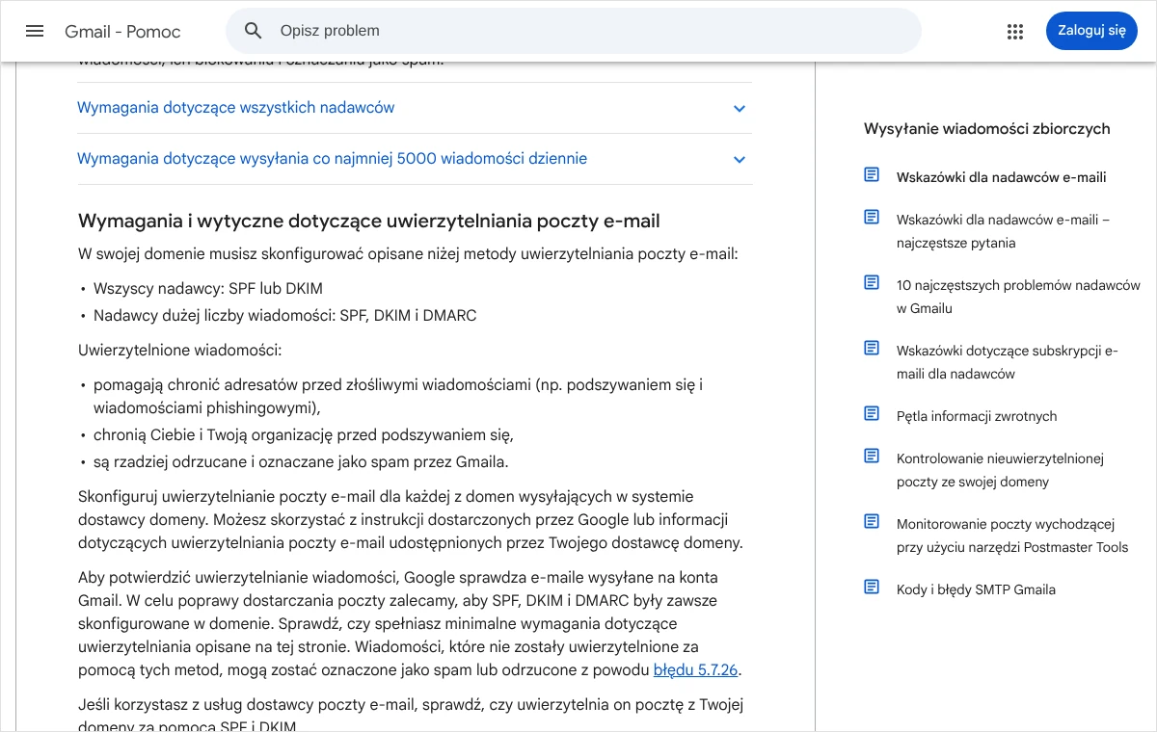Click article icon beside 10 najczęstszych problemów

pyautogui.click(x=872, y=283)
